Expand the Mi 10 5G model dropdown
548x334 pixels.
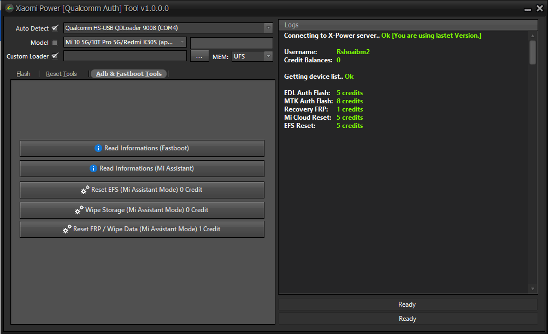181,43
